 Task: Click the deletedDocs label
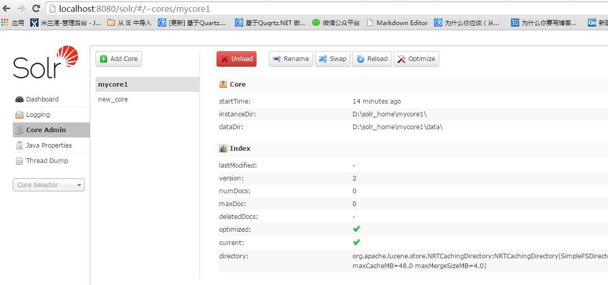point(238,216)
